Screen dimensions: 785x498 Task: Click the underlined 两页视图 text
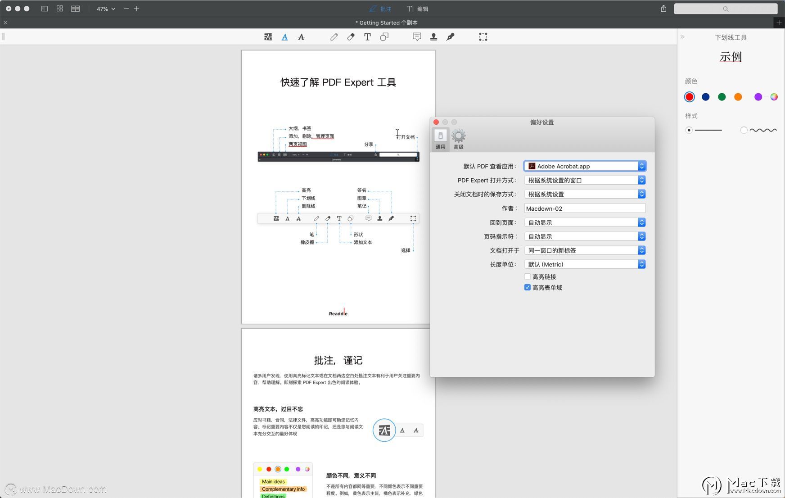pos(298,145)
